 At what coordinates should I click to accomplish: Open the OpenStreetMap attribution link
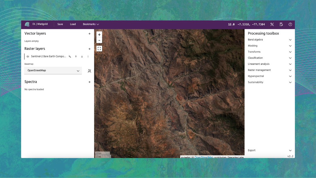204,157
